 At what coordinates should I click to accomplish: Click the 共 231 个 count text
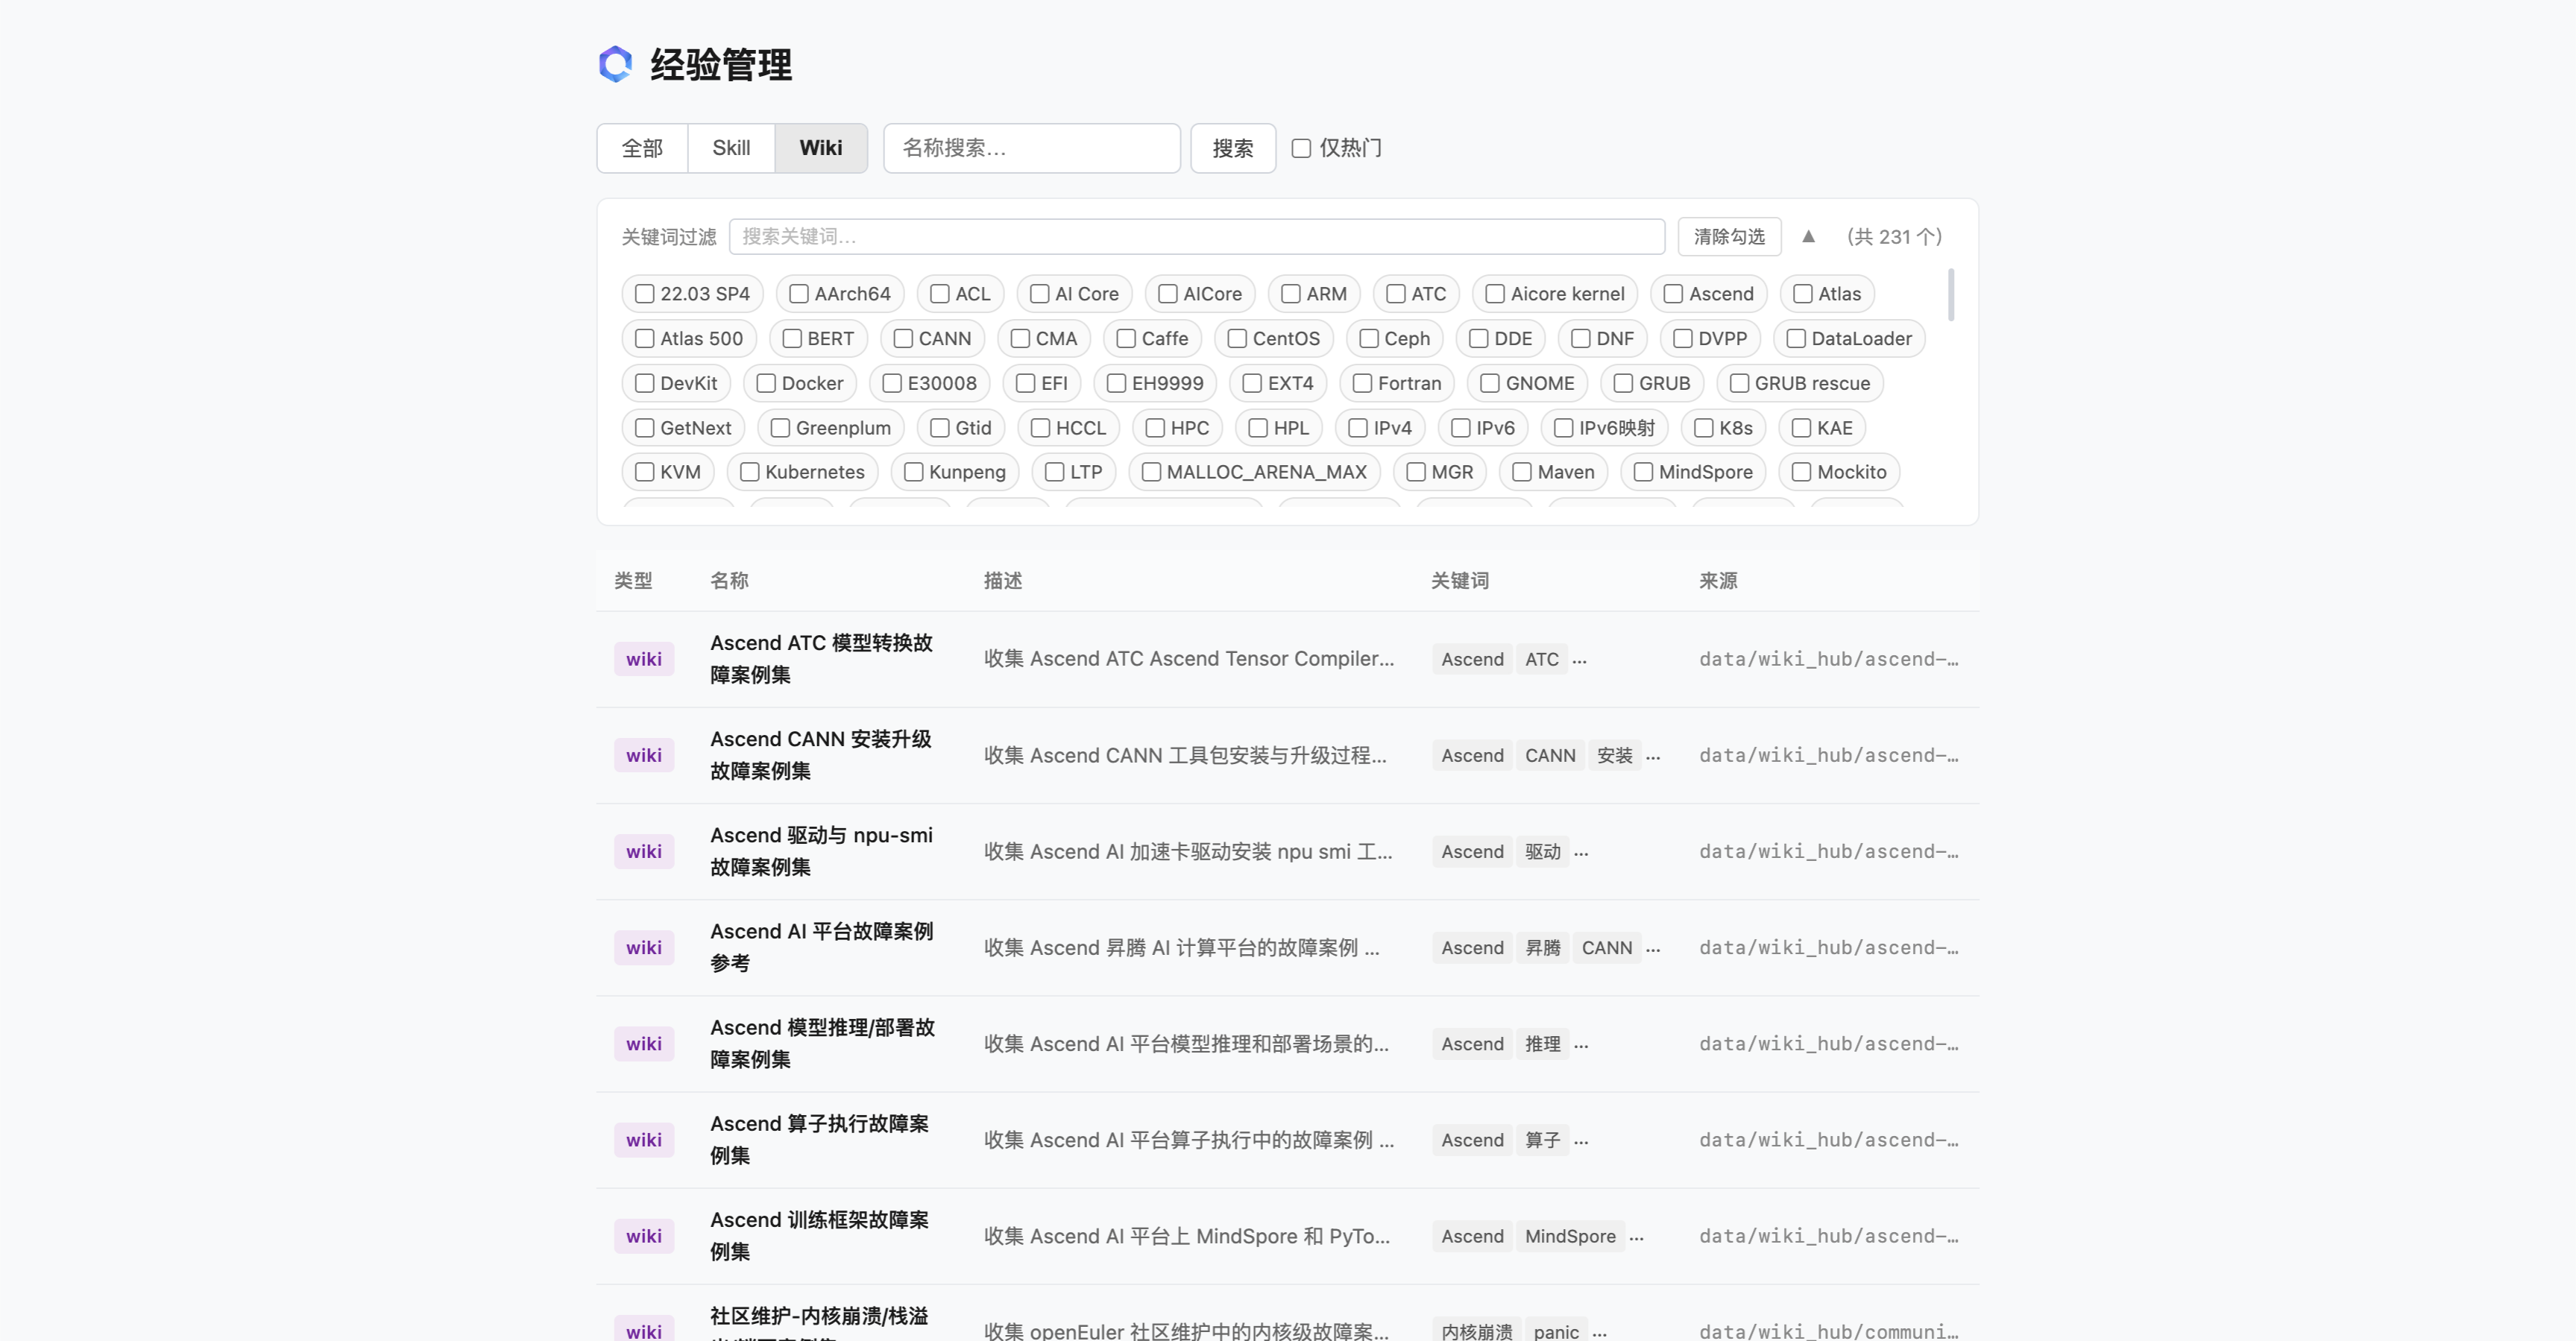point(1894,236)
